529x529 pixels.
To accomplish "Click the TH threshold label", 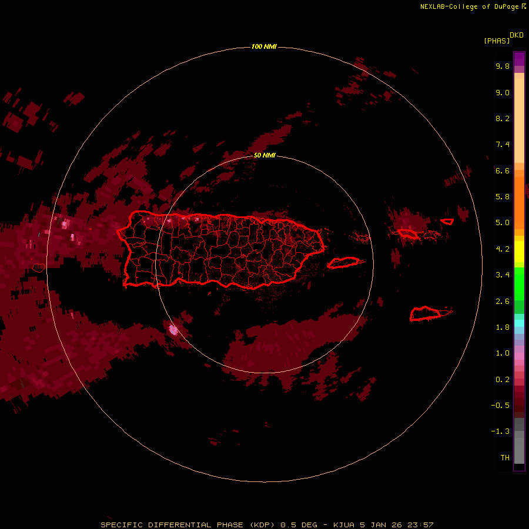I will (505, 458).
